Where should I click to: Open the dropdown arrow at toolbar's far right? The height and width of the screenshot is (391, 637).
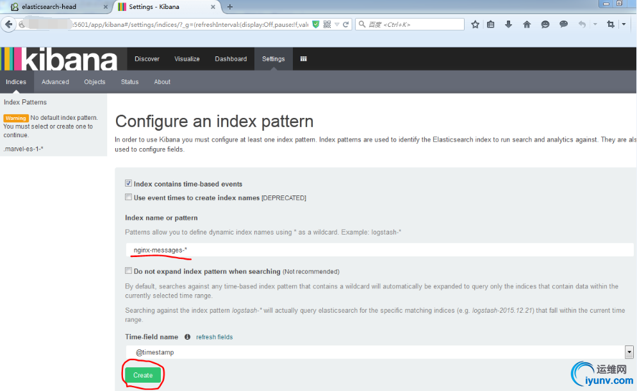click(x=624, y=24)
